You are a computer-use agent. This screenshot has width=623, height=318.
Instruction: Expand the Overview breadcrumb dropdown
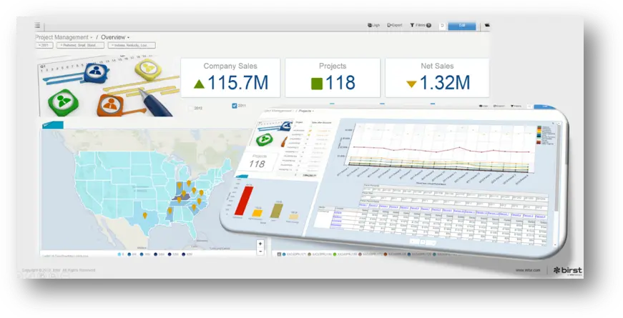click(x=115, y=37)
